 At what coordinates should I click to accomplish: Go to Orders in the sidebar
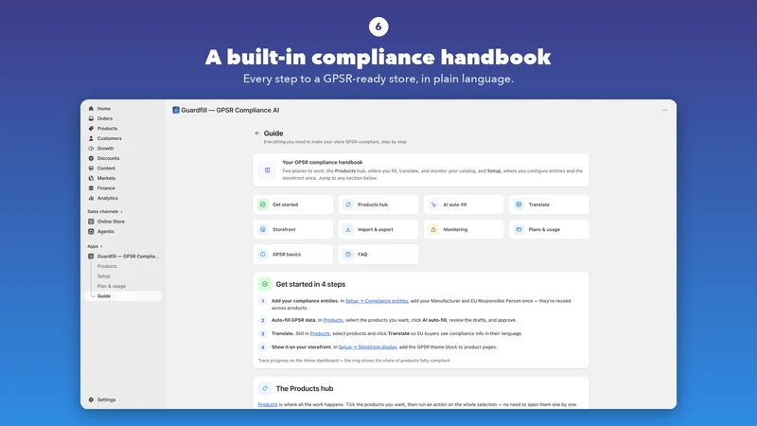[x=105, y=118]
